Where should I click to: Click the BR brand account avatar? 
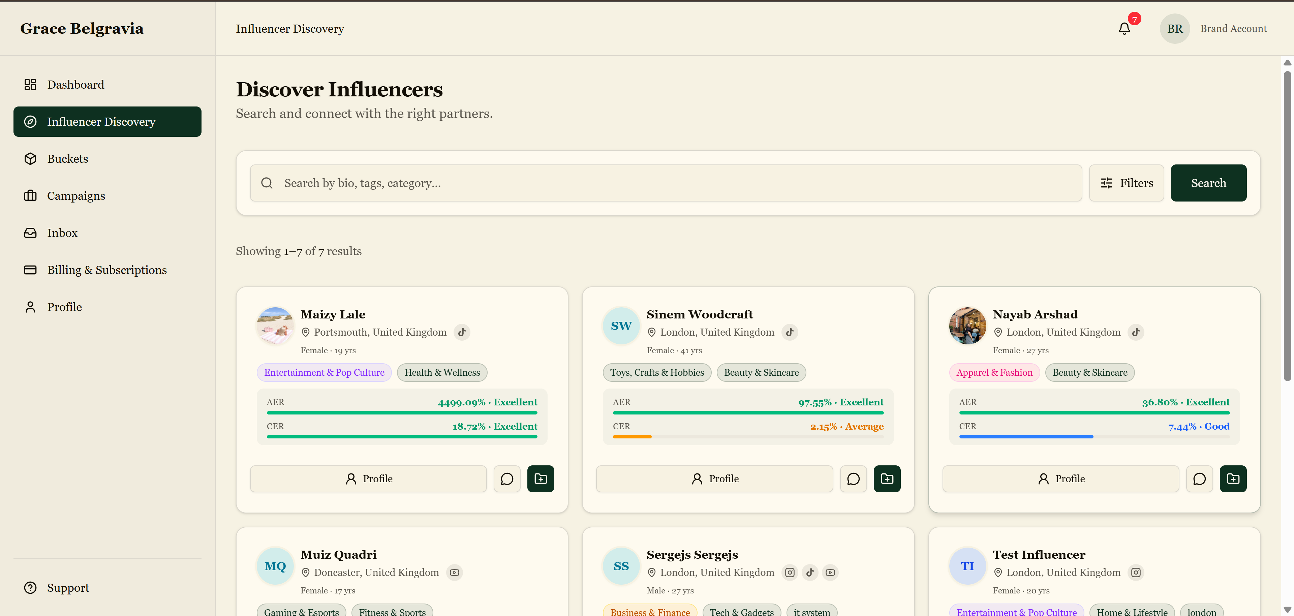(x=1174, y=29)
